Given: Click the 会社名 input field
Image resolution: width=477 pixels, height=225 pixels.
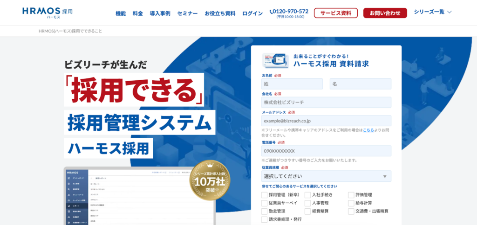Looking at the screenshot, I should [x=326, y=102].
